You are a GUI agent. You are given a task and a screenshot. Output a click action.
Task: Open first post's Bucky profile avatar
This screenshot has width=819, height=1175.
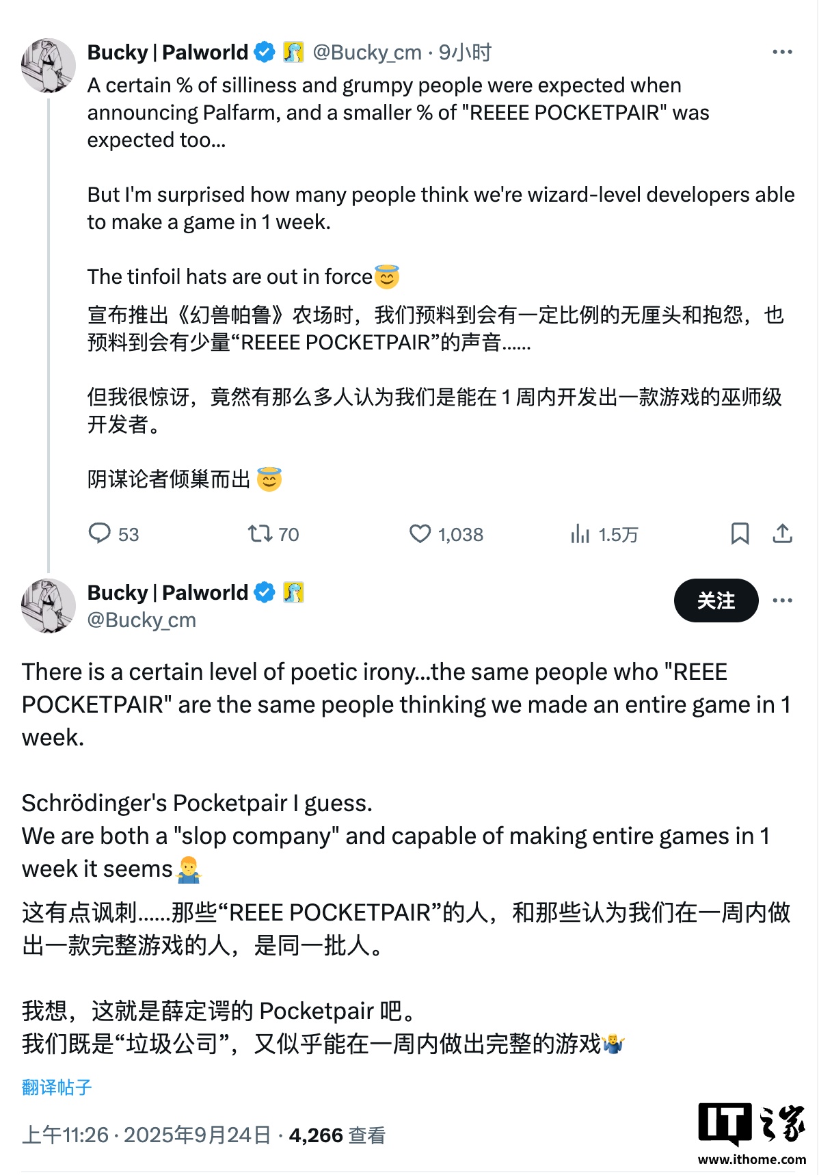click(x=48, y=66)
